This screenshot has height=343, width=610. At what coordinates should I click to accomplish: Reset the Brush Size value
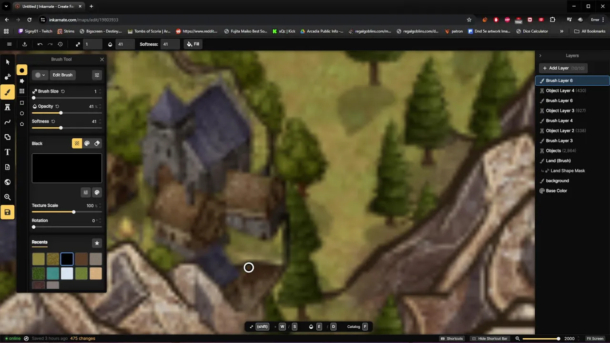[63, 91]
